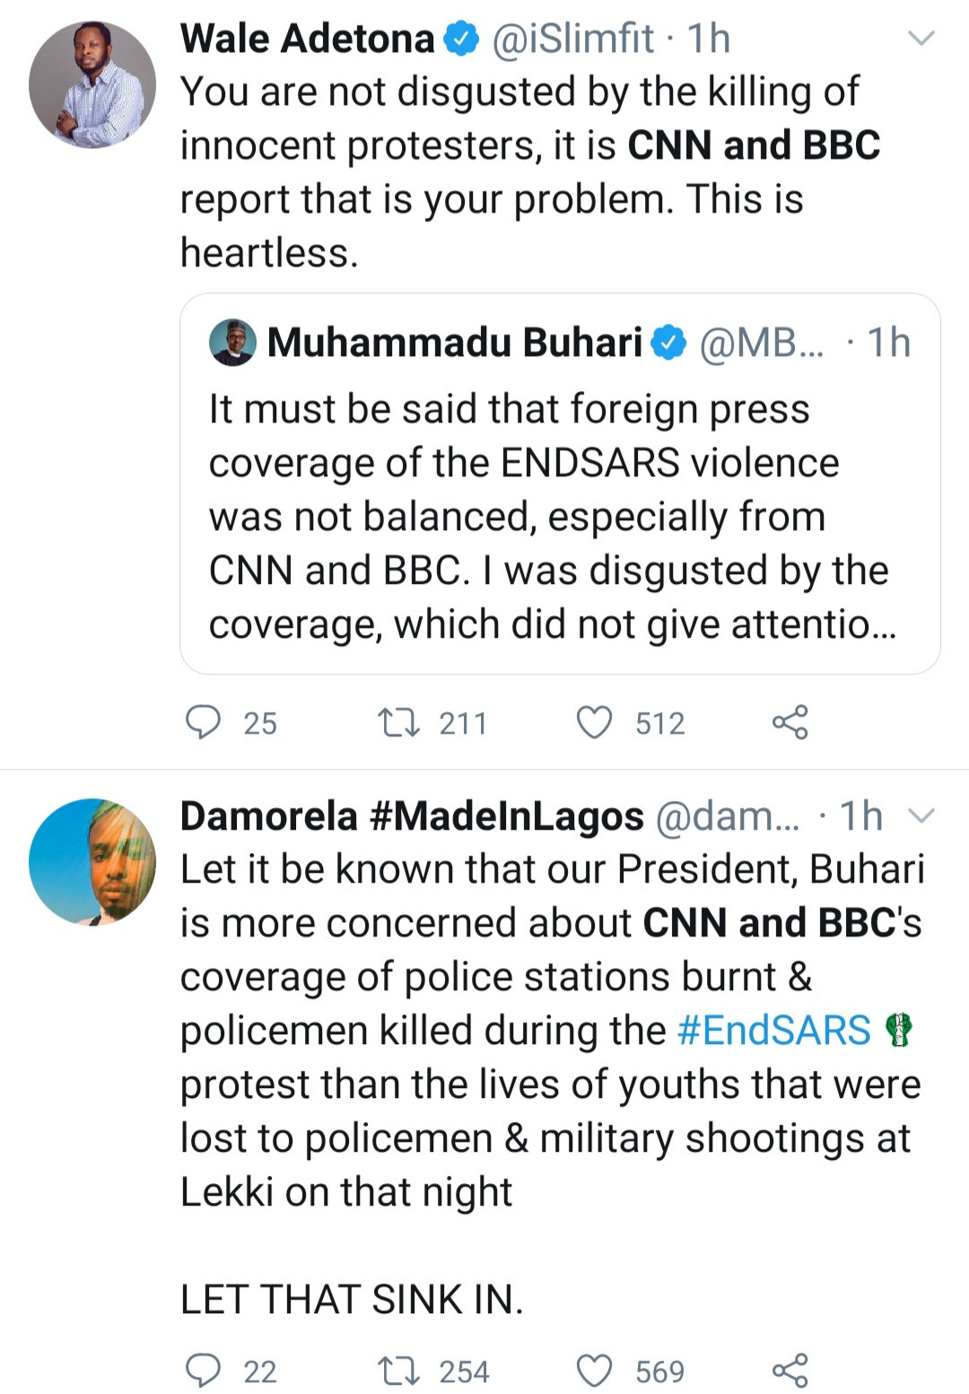This screenshot has width=969, height=1394.
Task: Like Damorela's tweet with 569 likes
Action: [x=594, y=1371]
